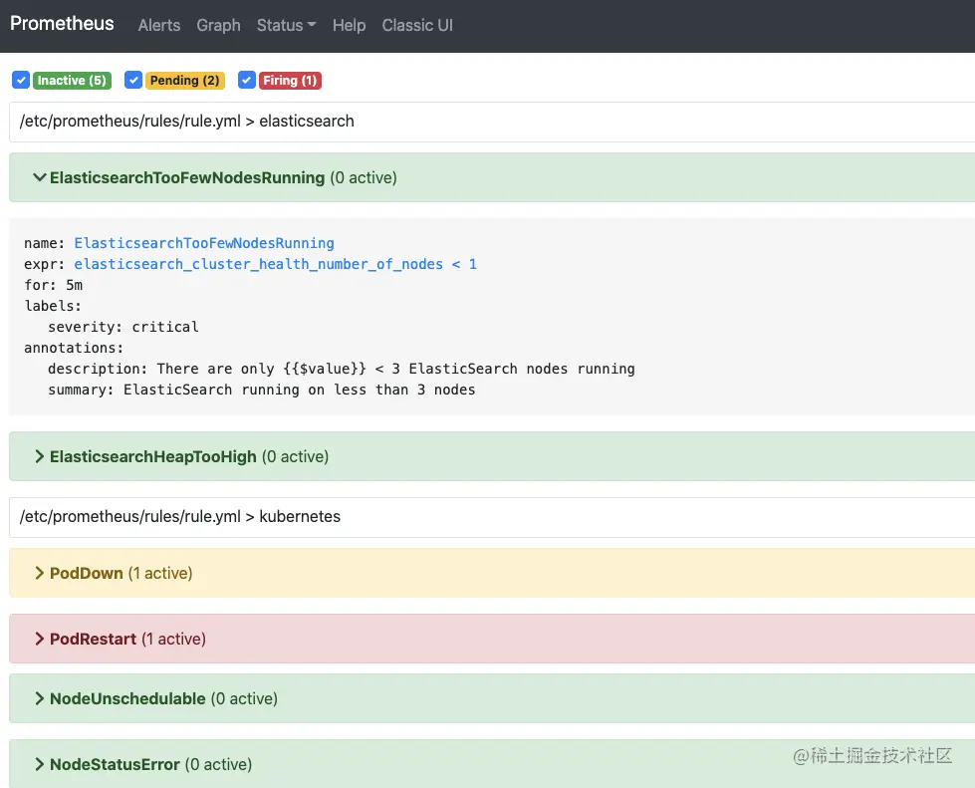Expand the PodDown chevron
This screenshot has width=975, height=788.
coord(39,573)
